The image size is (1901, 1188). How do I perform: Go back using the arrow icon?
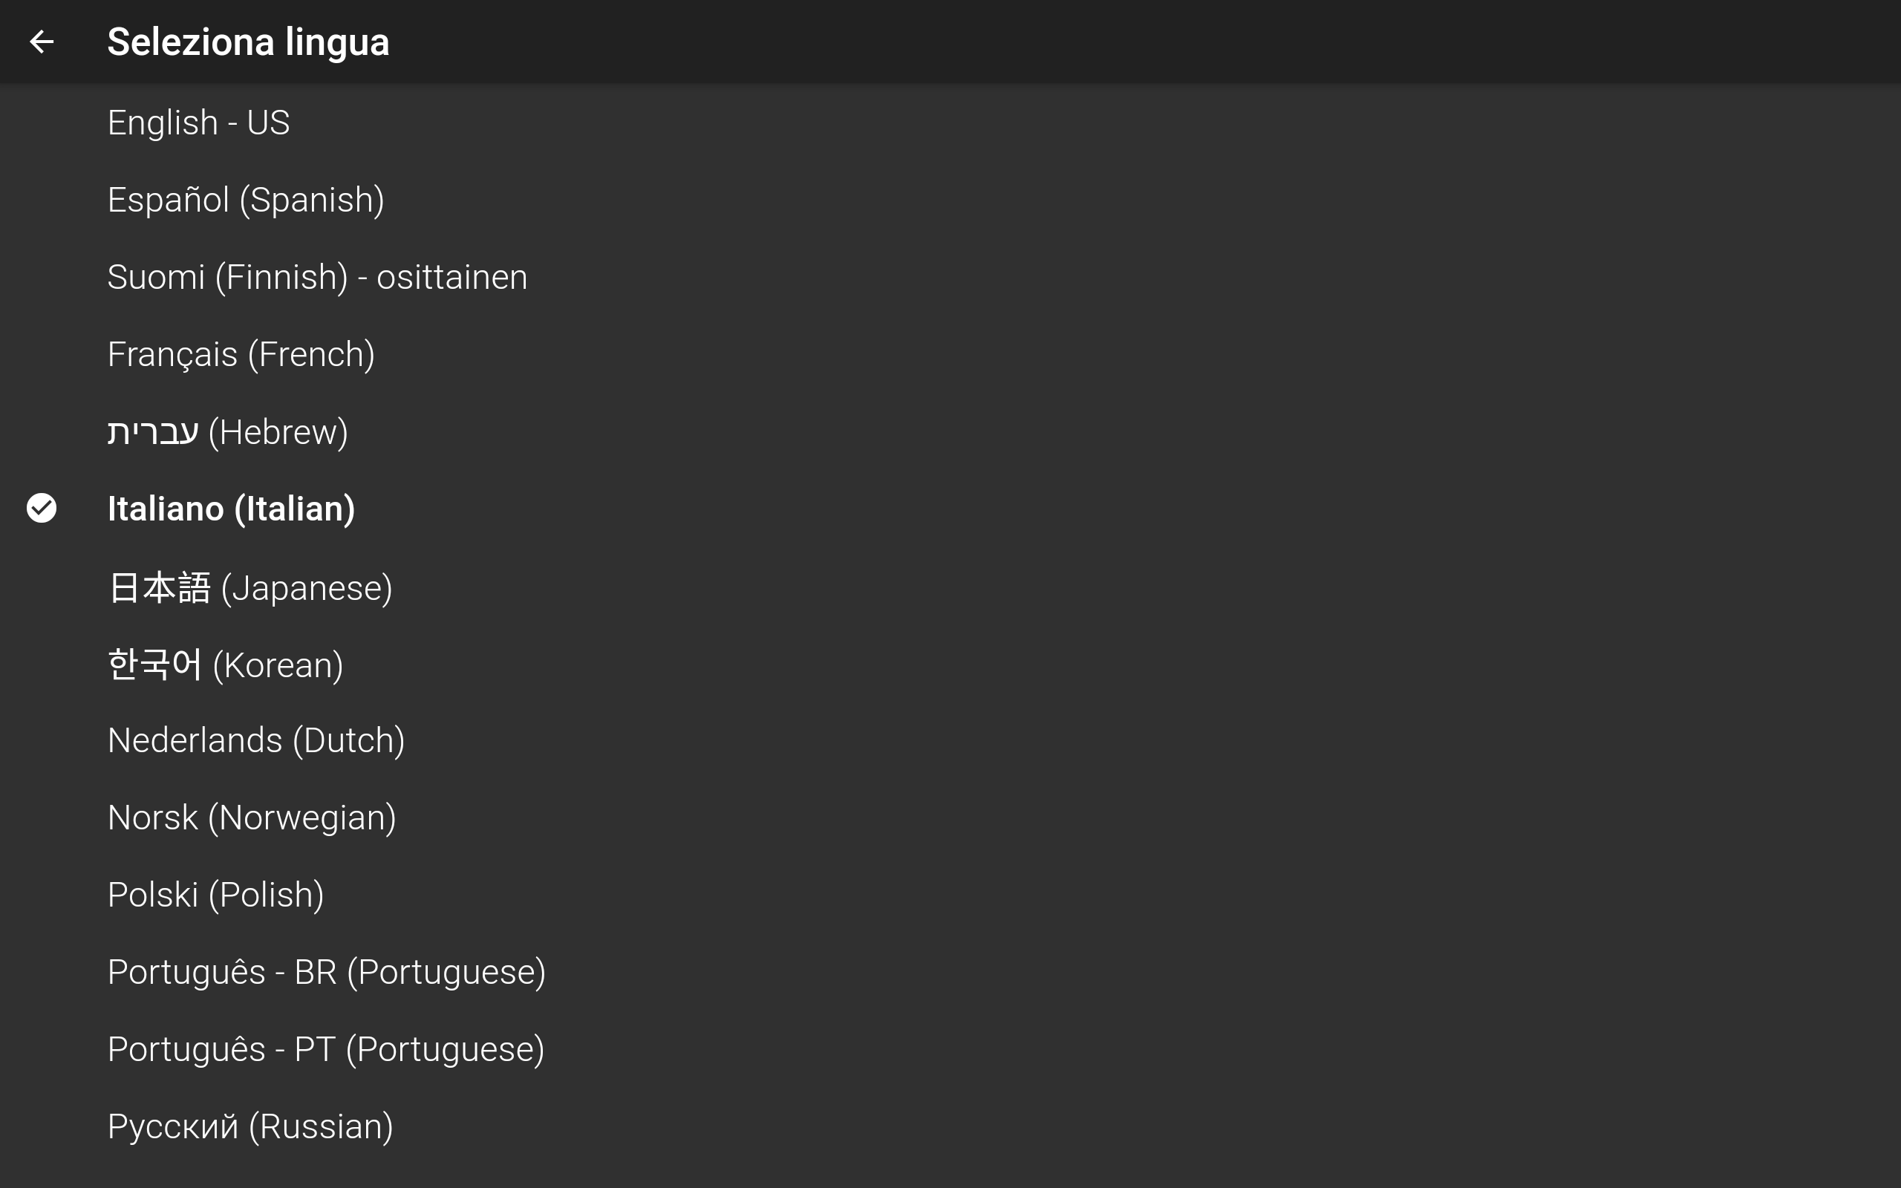(x=42, y=42)
